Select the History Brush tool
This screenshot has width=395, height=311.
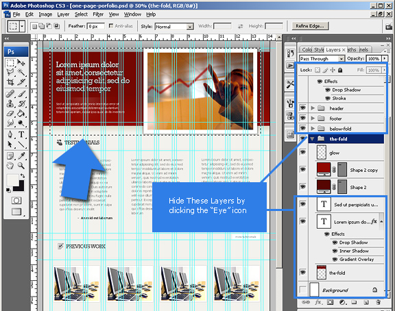coord(21,103)
